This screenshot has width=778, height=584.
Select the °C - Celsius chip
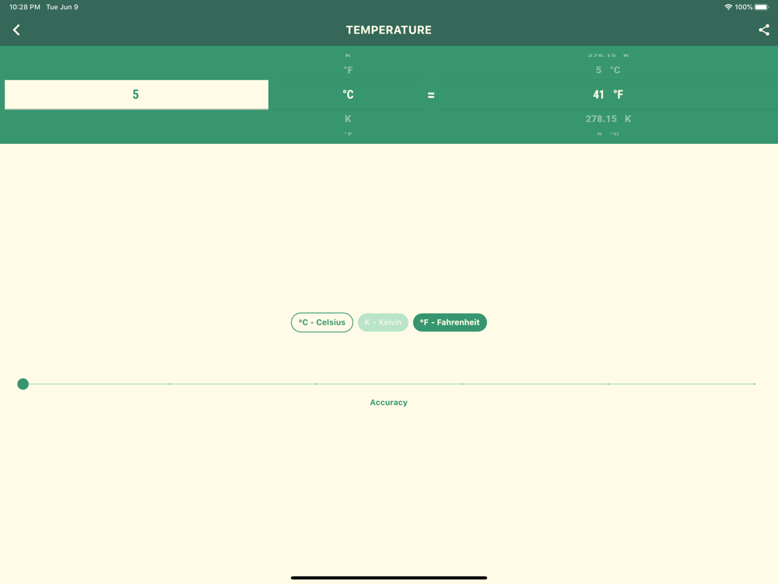[x=322, y=322]
